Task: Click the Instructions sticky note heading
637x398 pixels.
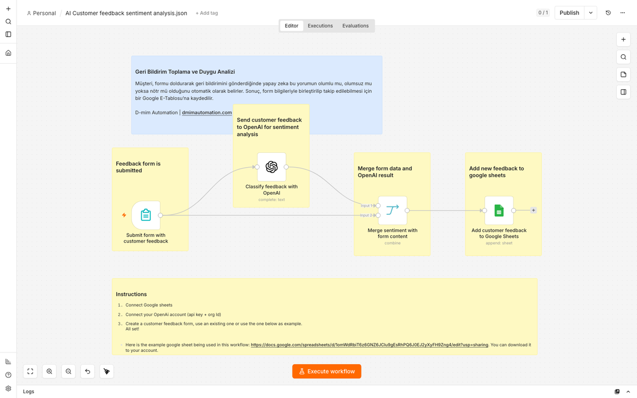Action: click(131, 294)
